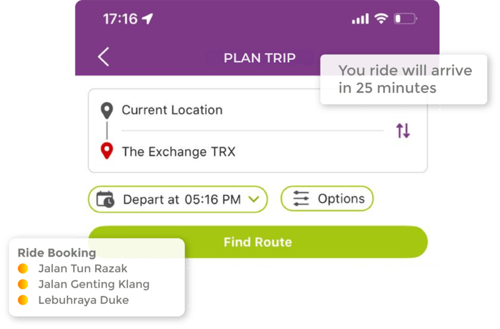Image resolution: width=500 pixels, height=329 pixels.
Task: Tap the cellular signal bars
Action: (360, 19)
